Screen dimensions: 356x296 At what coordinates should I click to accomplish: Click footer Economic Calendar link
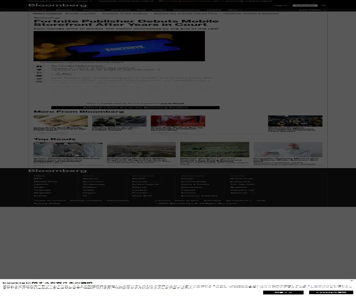(x=199, y=196)
